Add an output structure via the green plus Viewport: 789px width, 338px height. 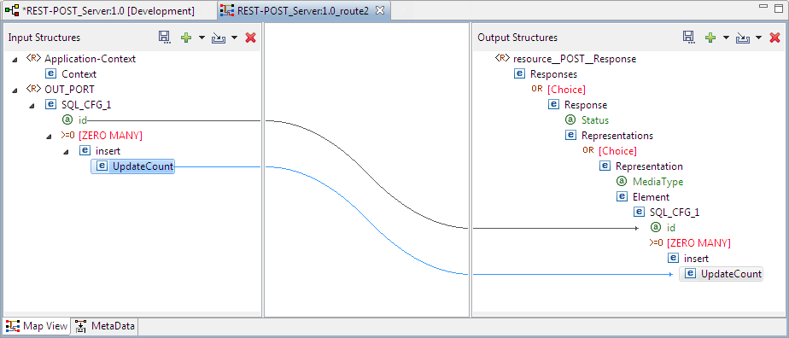711,38
